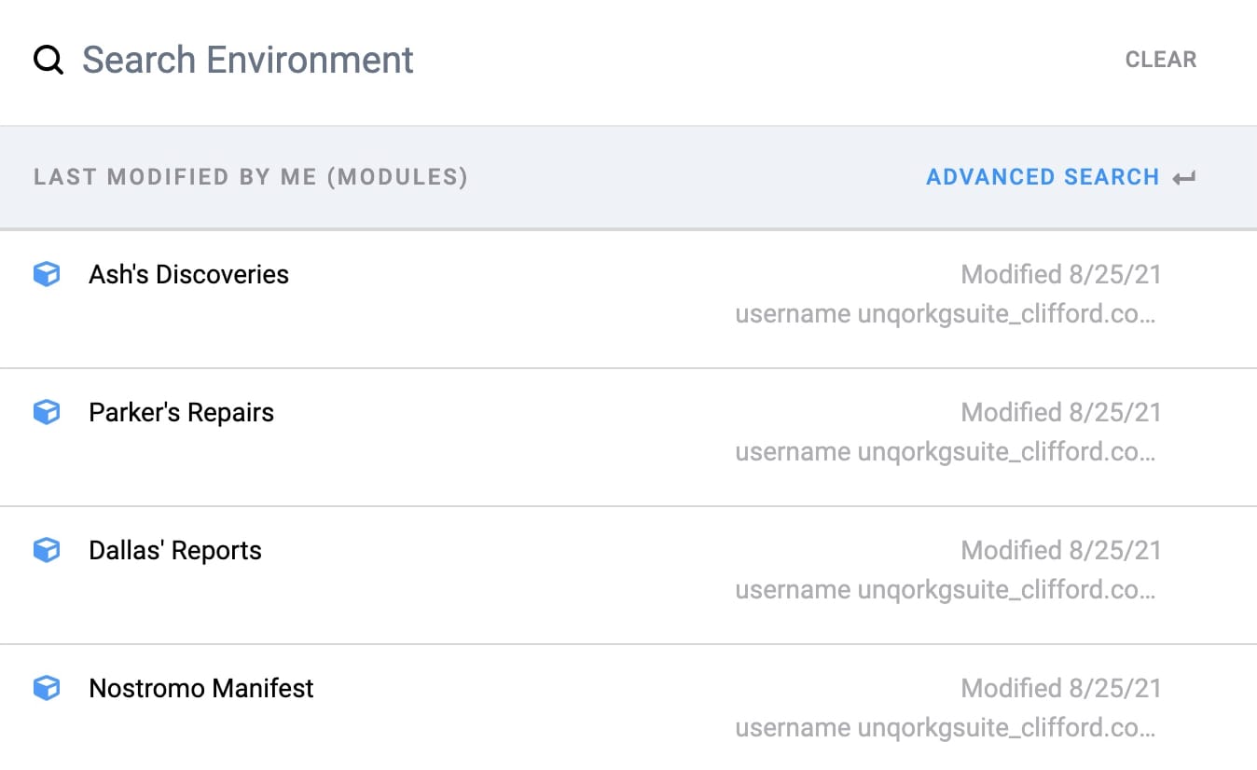Click the Last Modified By Me header label
The width and height of the screenshot is (1257, 770).
click(x=251, y=177)
